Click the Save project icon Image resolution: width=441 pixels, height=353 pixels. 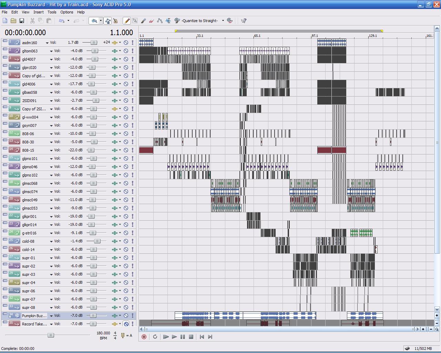coord(21,21)
